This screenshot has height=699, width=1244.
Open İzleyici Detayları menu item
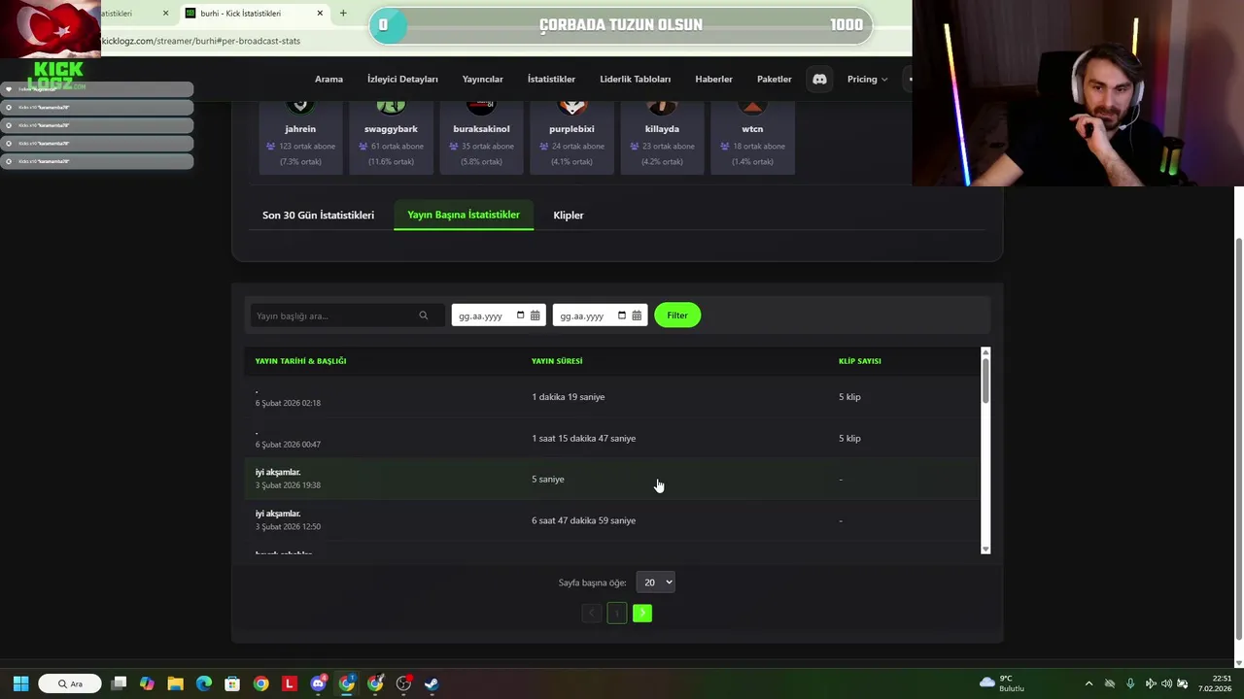[x=402, y=79]
